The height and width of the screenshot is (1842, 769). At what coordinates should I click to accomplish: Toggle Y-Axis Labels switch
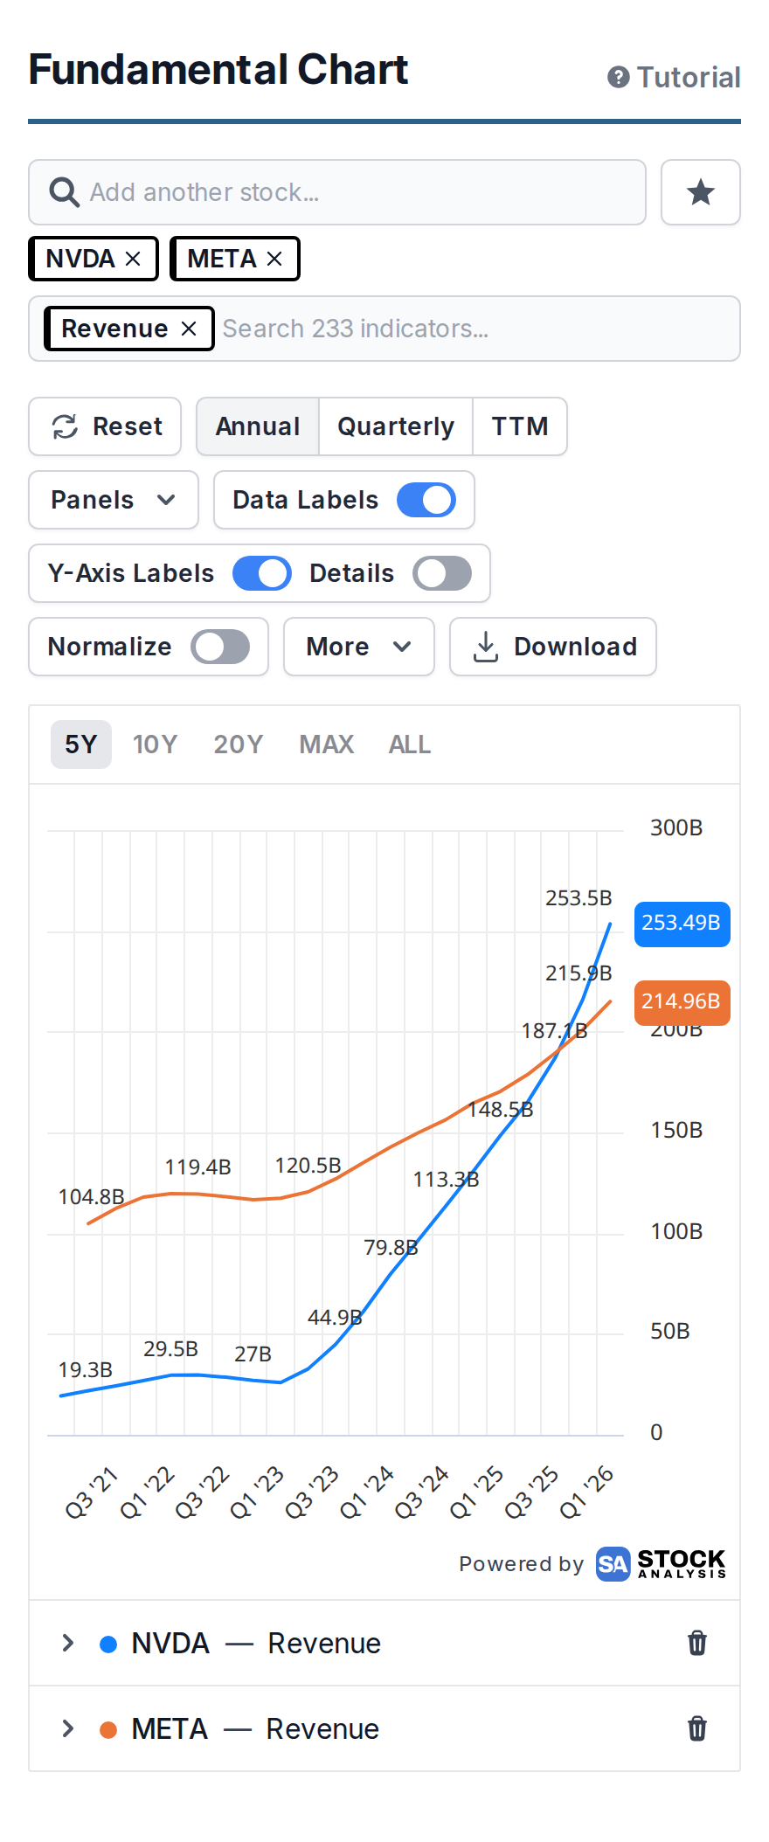click(x=262, y=573)
